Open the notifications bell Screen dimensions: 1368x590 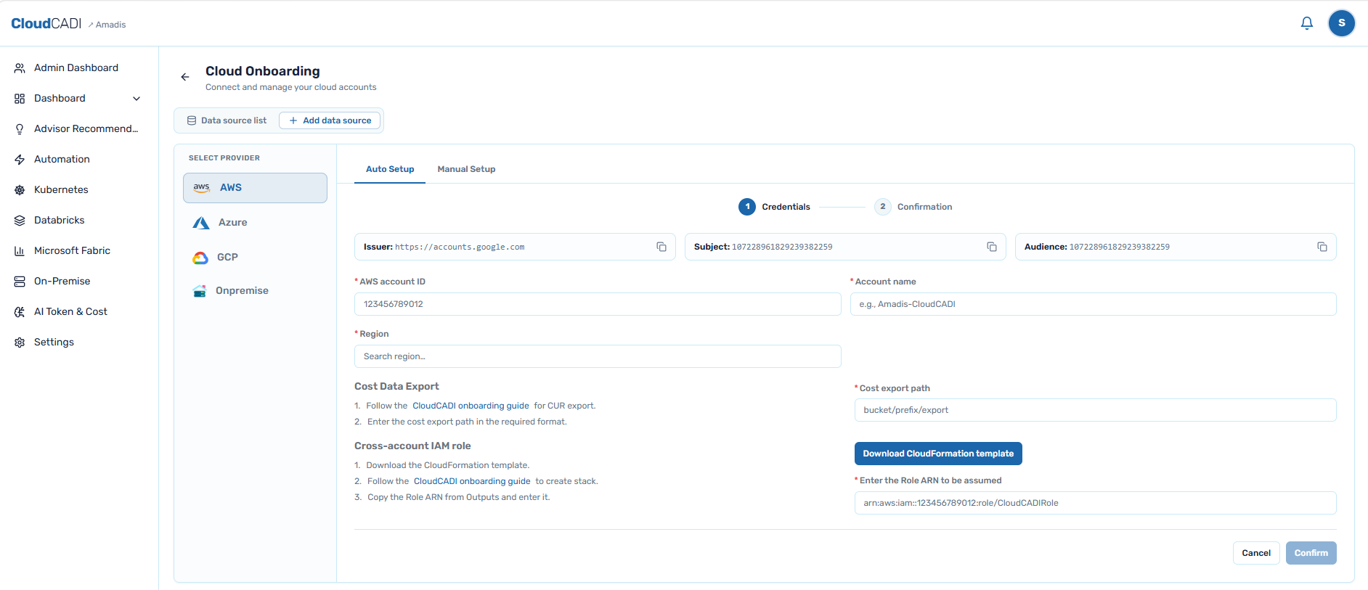coord(1307,23)
